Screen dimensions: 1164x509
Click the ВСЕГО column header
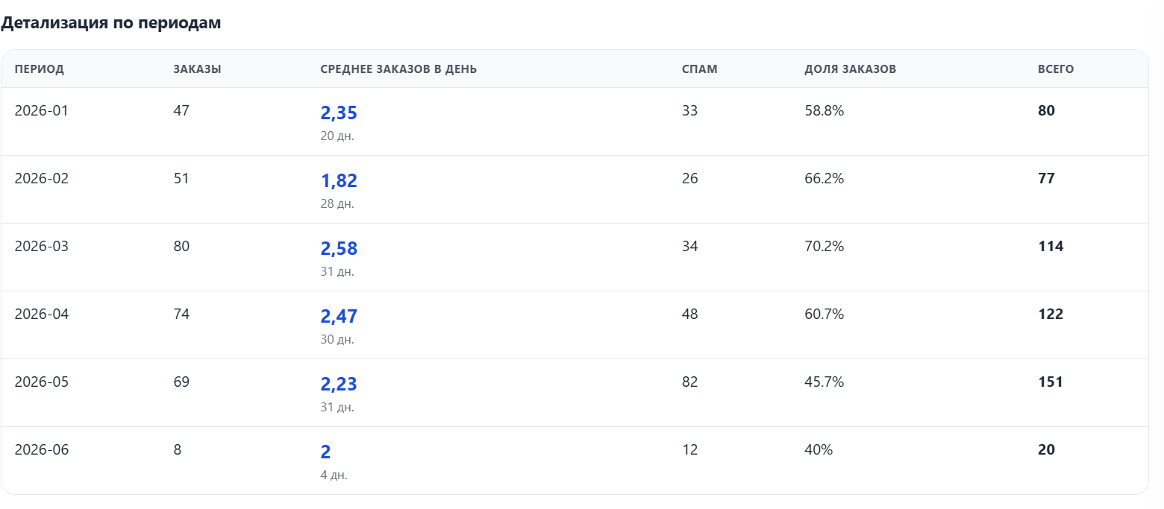[x=1056, y=69]
